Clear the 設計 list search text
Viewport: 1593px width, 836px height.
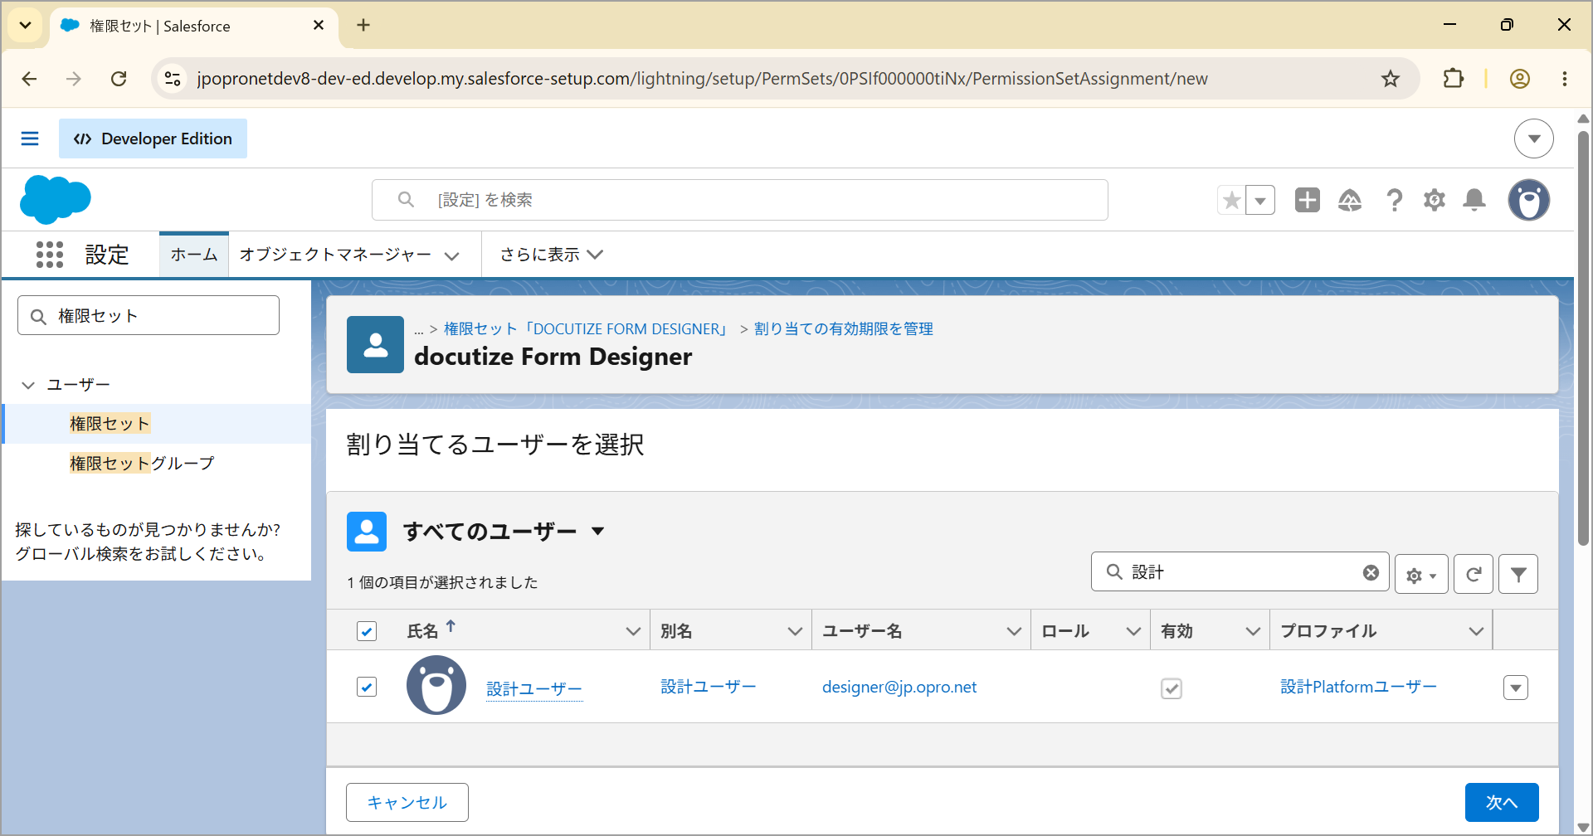pos(1371,572)
